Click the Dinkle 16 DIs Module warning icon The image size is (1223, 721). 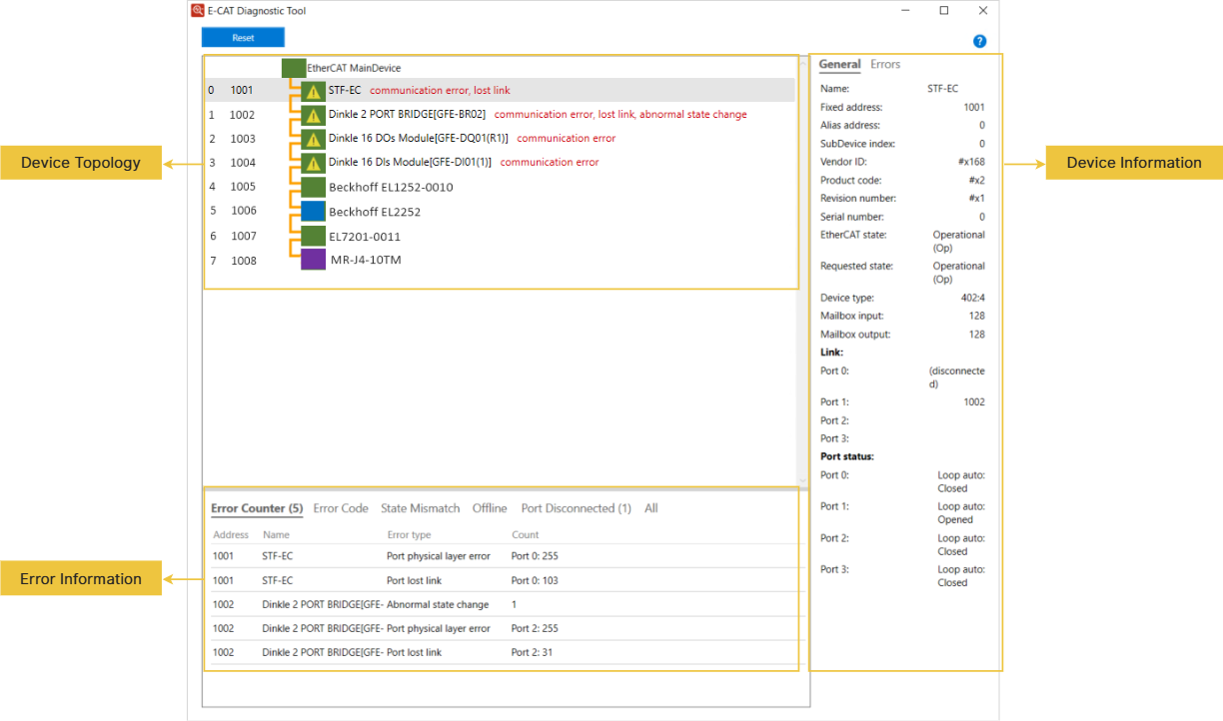tap(314, 163)
